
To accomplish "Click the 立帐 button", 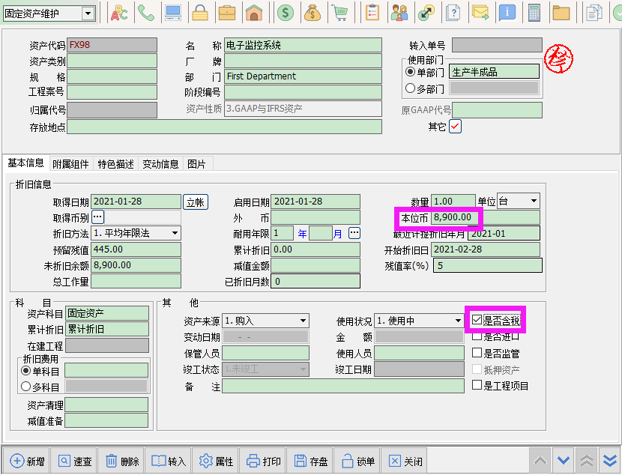I will [x=196, y=202].
